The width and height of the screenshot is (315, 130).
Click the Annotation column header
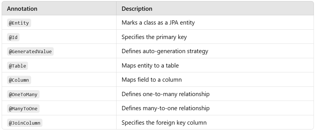pyautogui.click(x=22, y=9)
